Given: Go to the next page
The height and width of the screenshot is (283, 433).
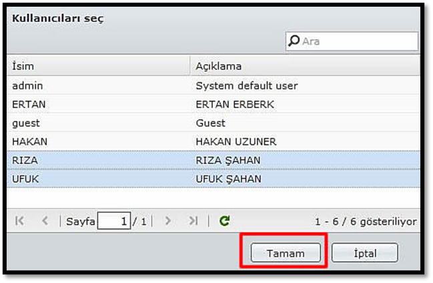Looking at the screenshot, I should pos(168,221).
